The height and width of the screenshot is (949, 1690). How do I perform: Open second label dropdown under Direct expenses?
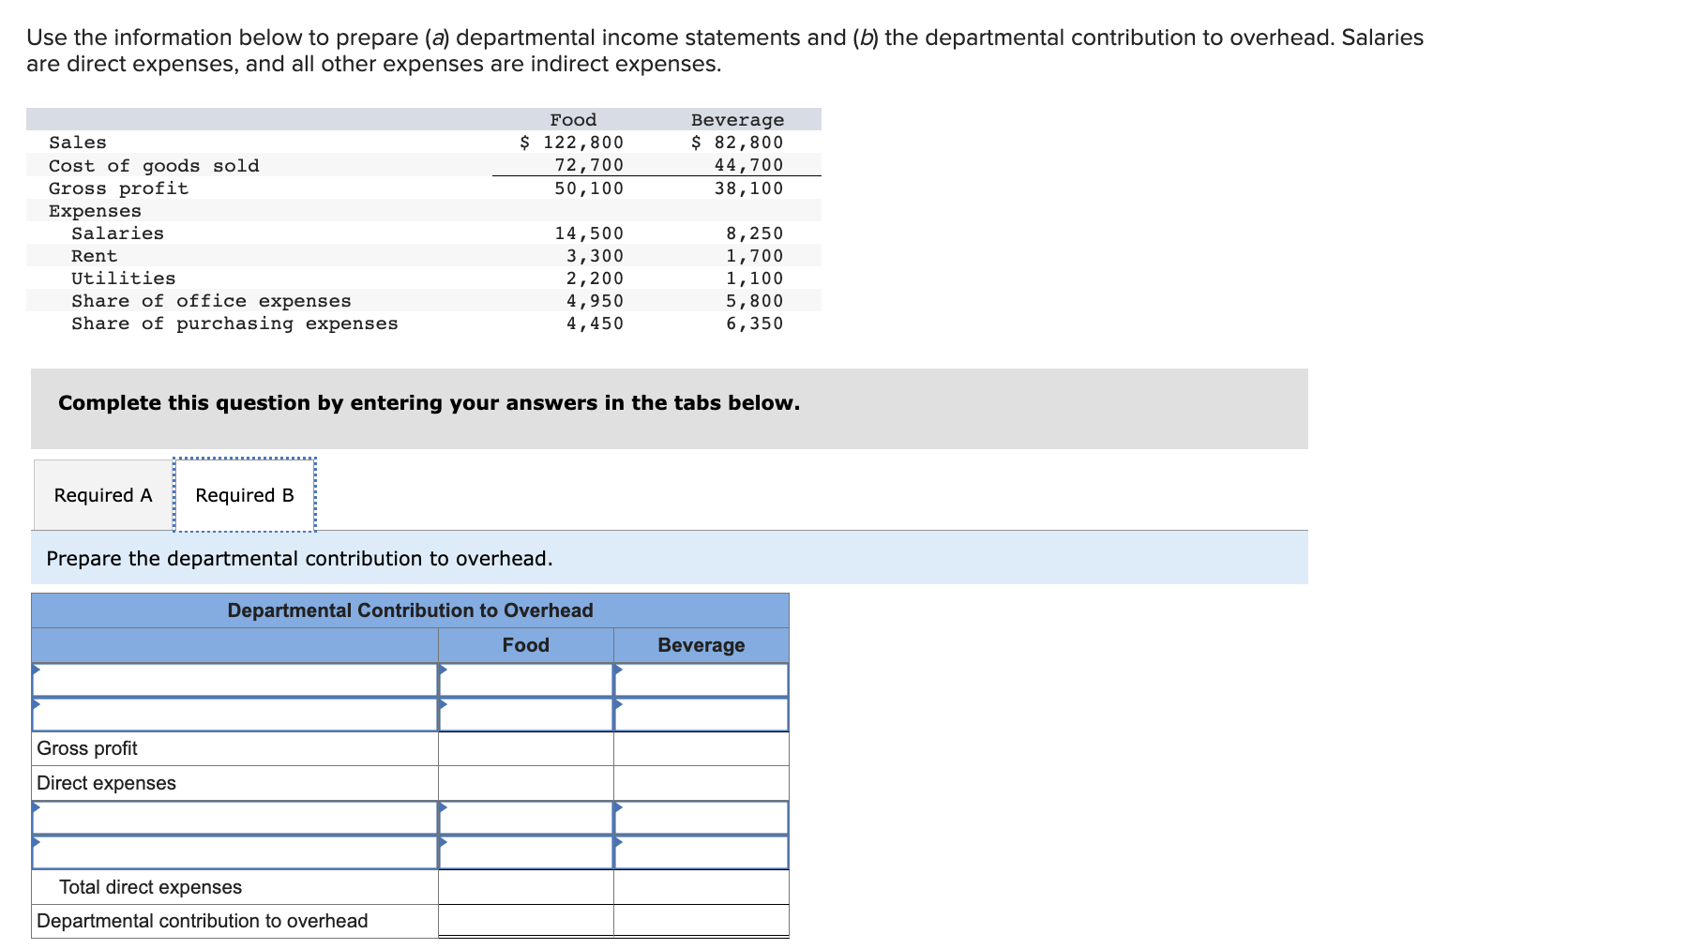pos(234,852)
